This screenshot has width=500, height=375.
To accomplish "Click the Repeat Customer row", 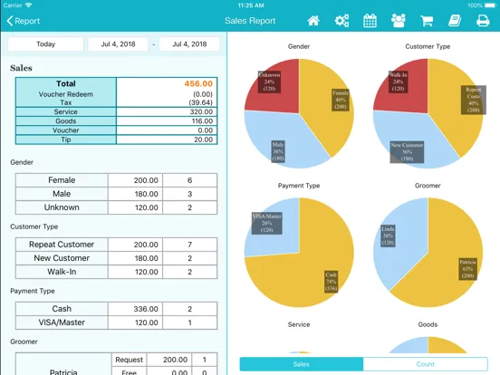I will click(116, 245).
